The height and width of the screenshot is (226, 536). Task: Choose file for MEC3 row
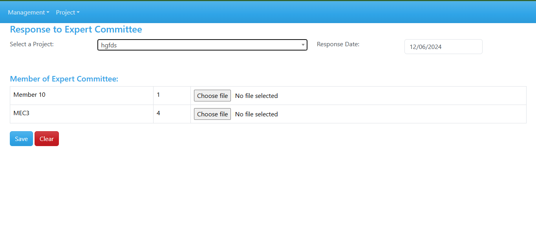click(x=212, y=114)
